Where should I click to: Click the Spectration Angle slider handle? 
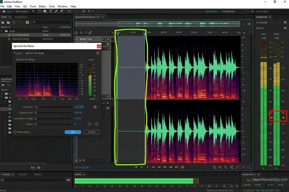coord(36,118)
